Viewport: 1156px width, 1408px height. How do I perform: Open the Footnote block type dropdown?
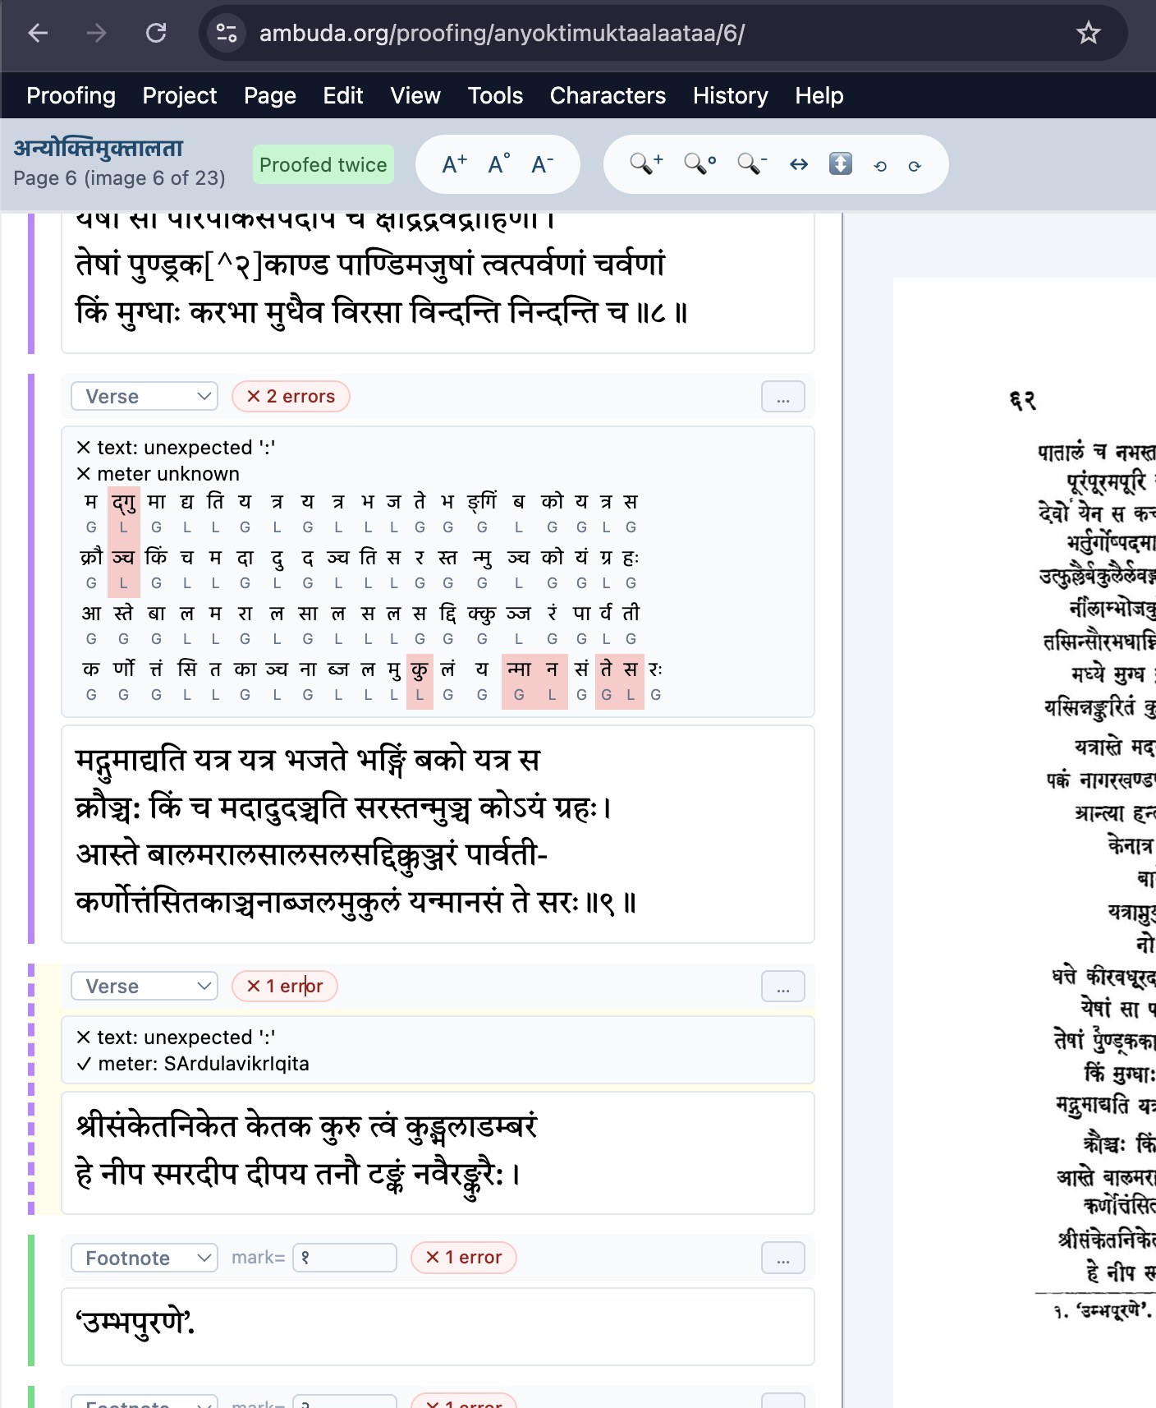coord(144,1258)
